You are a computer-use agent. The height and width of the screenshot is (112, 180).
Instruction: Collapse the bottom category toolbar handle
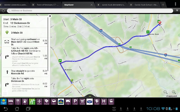(90, 96)
